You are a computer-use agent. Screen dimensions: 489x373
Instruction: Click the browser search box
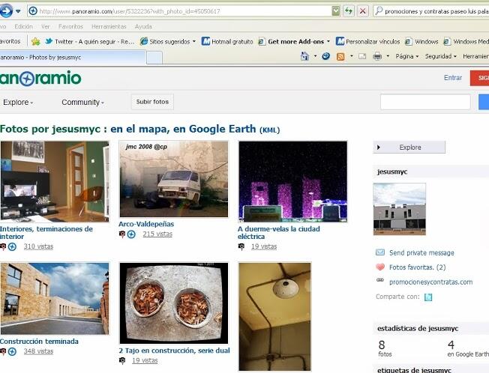coord(431,11)
